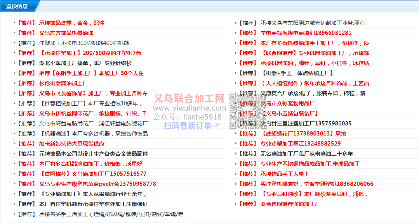Open 【承接注塑加工】200/500克的注塑机7台
The height and width of the screenshot is (223, 419).
(90, 53)
